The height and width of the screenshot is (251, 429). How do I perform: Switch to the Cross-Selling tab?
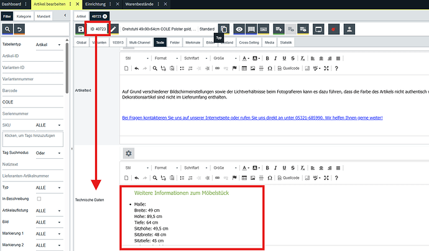click(249, 42)
